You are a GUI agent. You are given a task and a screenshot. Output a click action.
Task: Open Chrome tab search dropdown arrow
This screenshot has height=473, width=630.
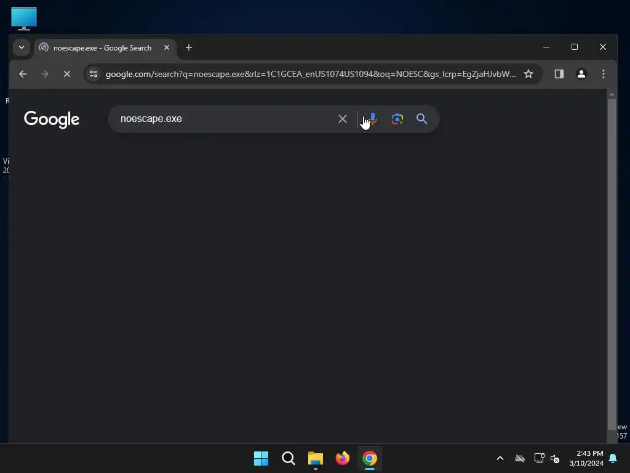22,47
